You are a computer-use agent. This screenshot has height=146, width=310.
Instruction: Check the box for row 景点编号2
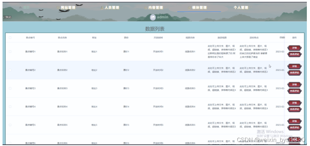[x=10, y=70]
